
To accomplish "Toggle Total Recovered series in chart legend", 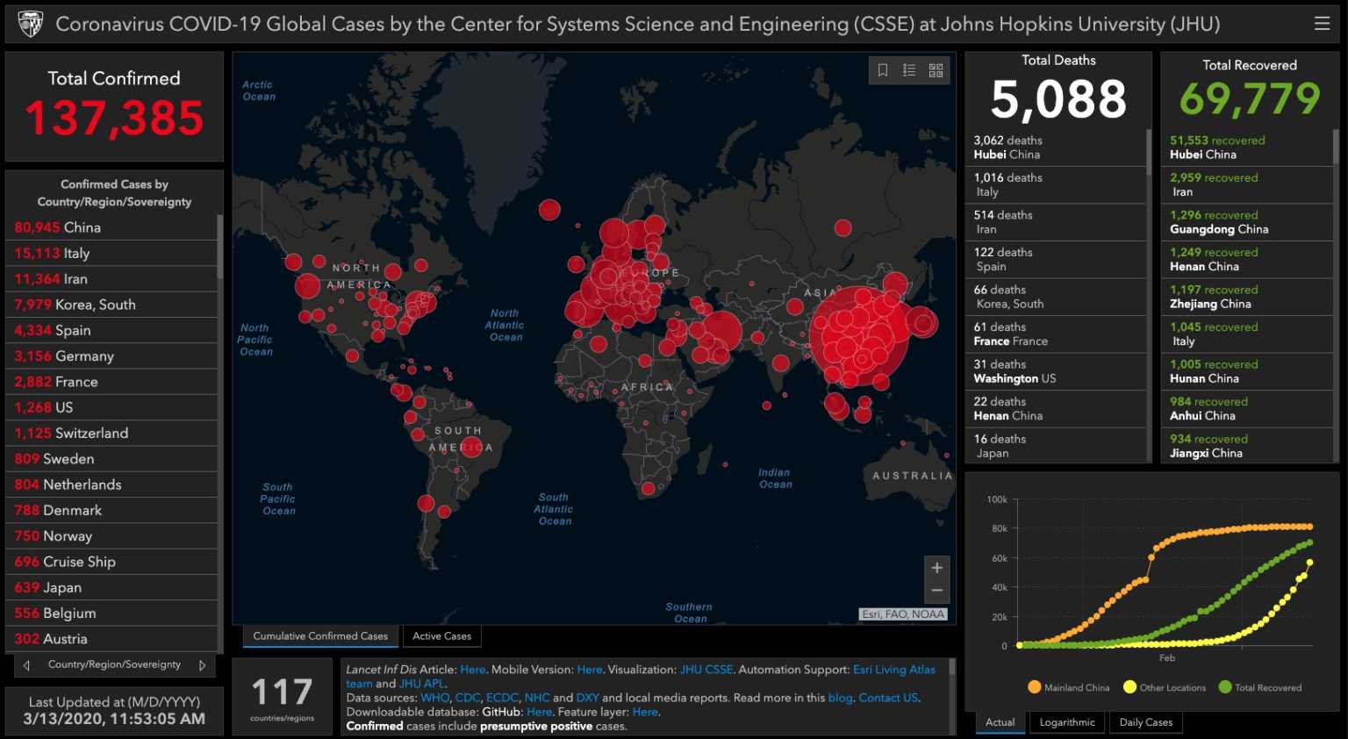I will point(1260,687).
